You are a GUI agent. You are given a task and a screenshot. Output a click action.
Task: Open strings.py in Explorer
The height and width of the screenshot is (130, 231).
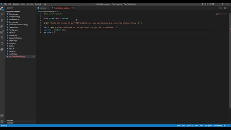pyautogui.click(x=12, y=43)
